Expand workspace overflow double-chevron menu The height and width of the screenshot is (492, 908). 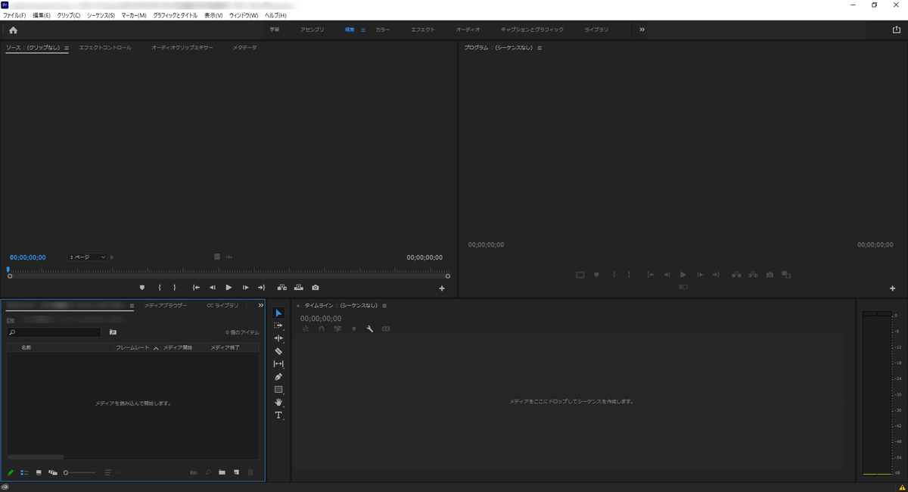point(642,30)
